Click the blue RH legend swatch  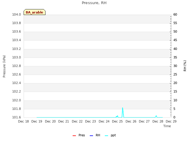point(91,136)
